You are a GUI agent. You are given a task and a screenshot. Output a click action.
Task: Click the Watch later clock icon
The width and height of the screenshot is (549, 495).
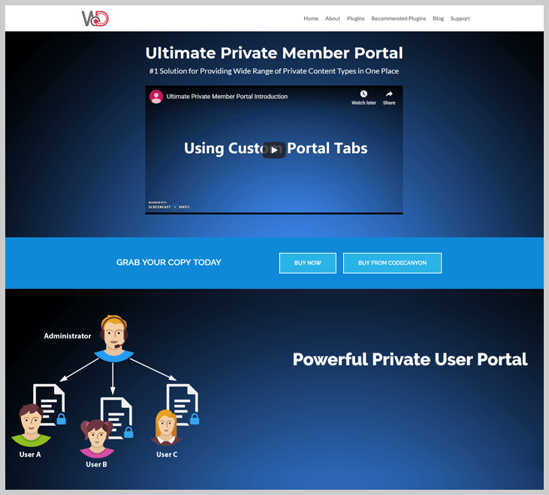tap(363, 94)
